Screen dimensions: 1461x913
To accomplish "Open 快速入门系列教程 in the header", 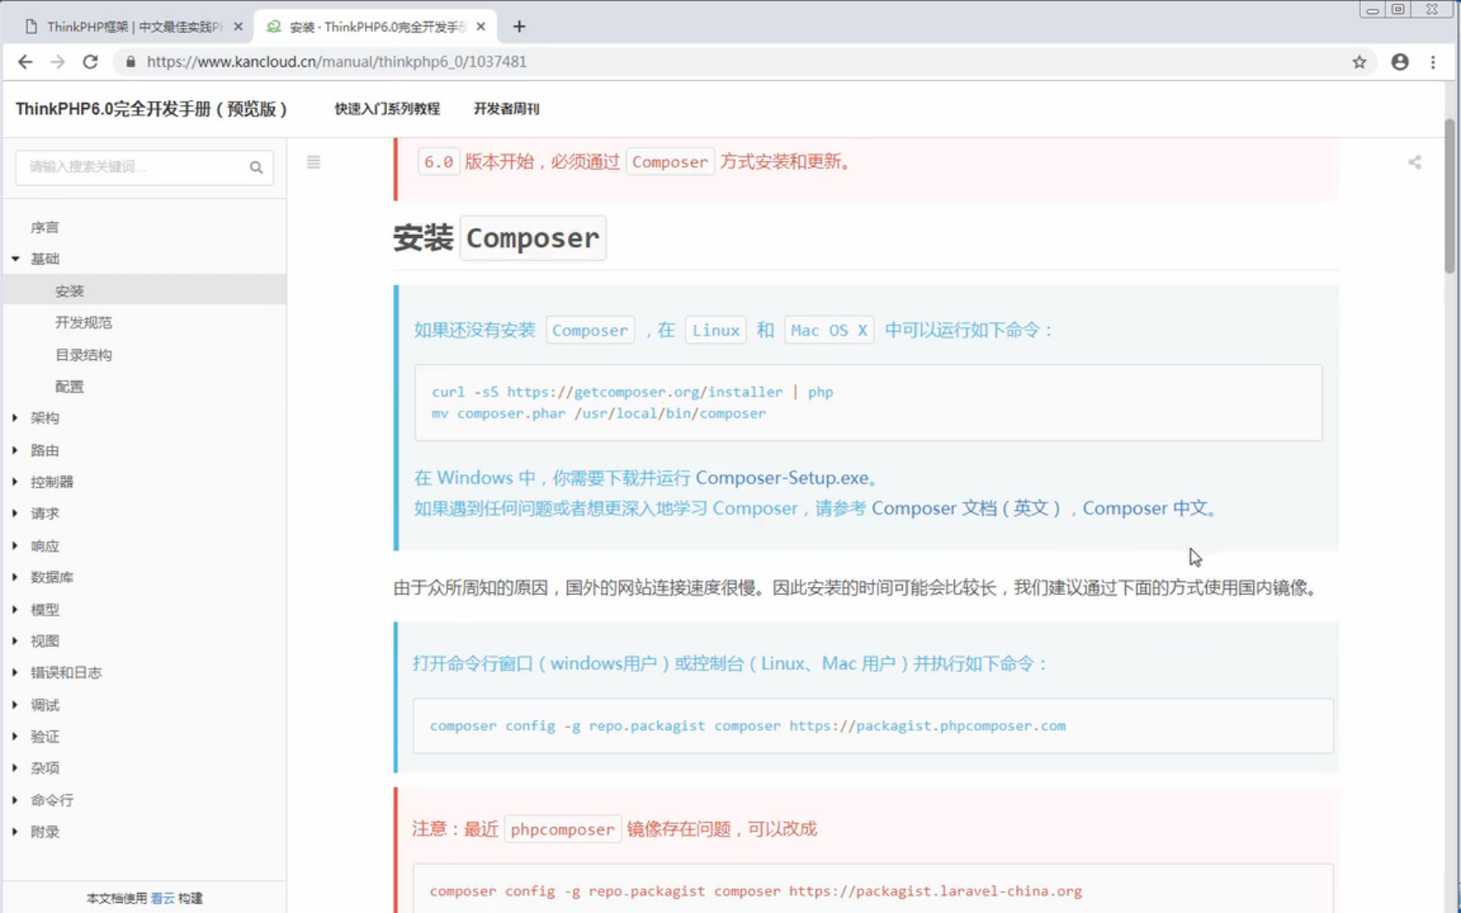I will 387,109.
